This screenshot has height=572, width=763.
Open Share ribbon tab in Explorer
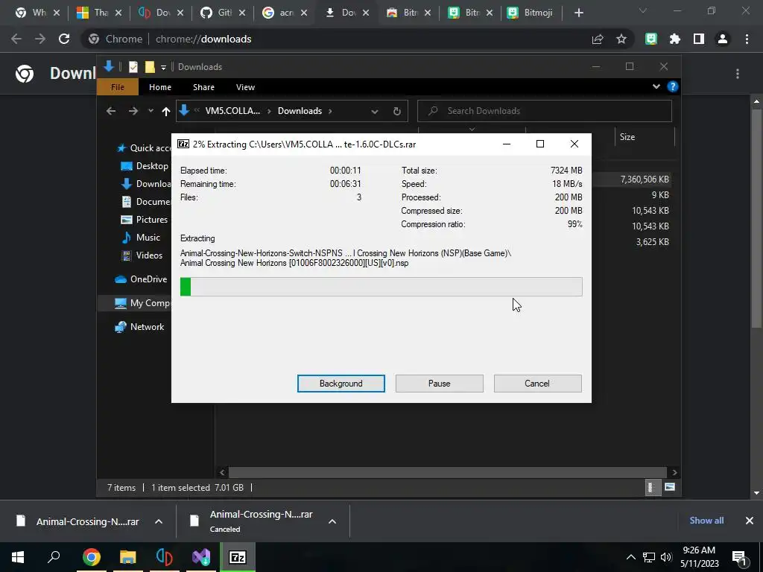(x=203, y=87)
